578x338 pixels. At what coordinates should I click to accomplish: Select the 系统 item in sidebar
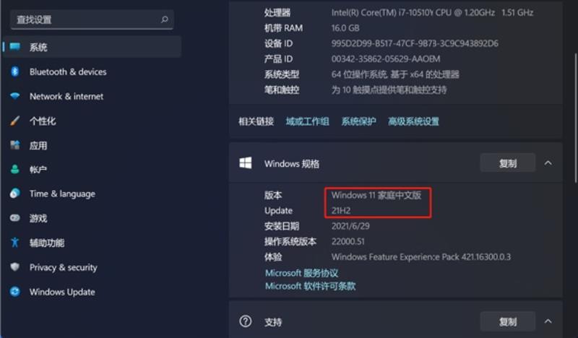(x=92, y=47)
